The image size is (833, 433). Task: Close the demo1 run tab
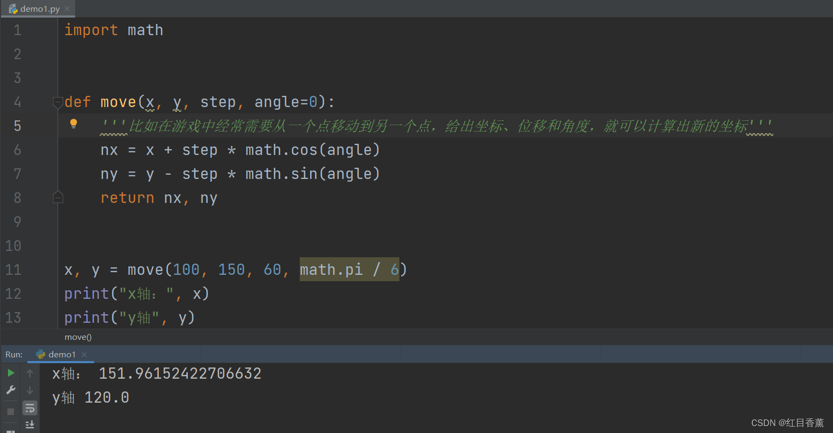(84, 354)
